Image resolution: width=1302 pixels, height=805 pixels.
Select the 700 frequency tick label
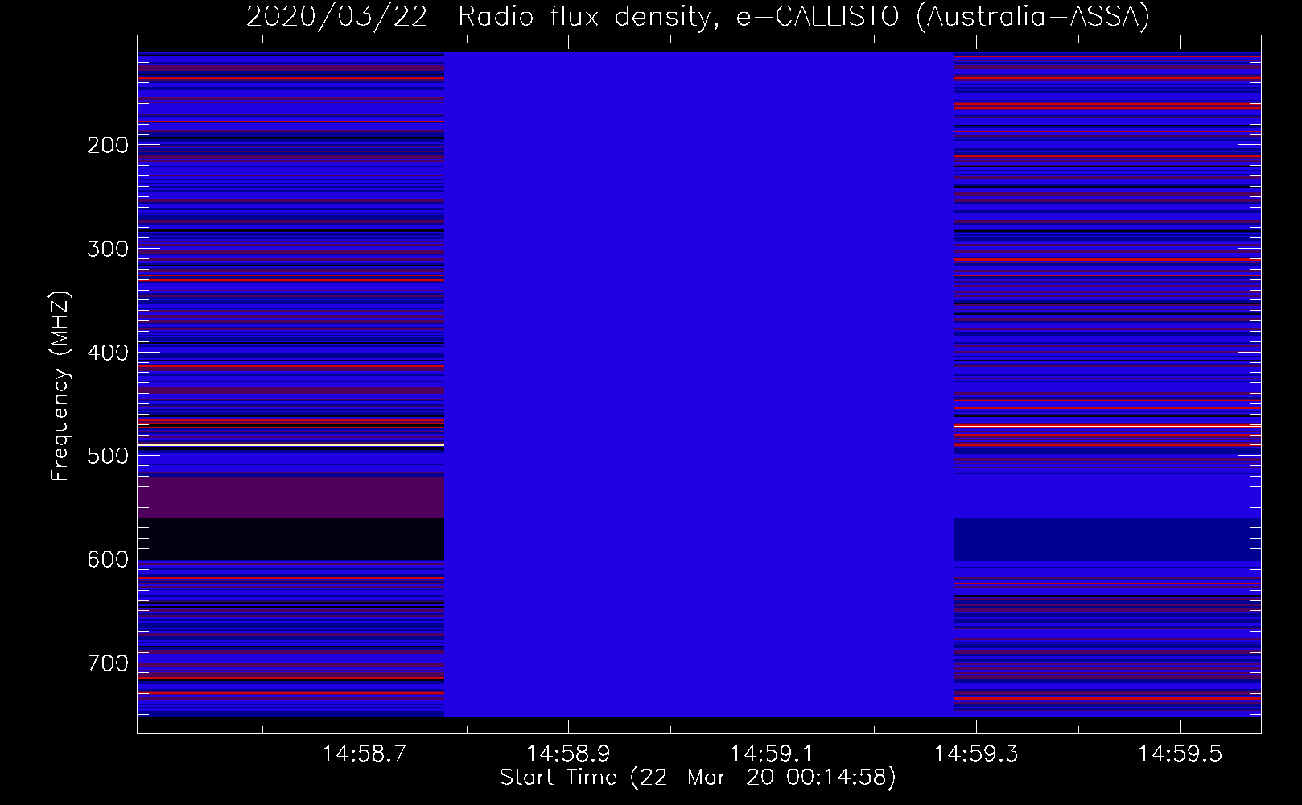(108, 663)
